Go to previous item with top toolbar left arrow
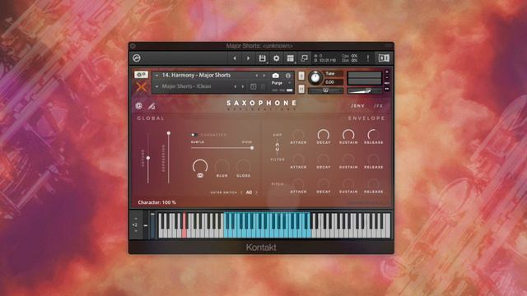The image size is (527, 296). pyautogui.click(x=235, y=58)
